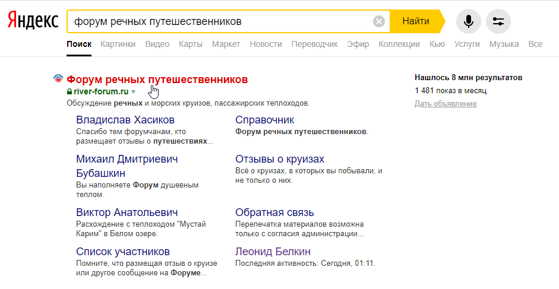The image size is (559, 289).
Task: Open the Справочник sitelink
Action: pos(264,120)
